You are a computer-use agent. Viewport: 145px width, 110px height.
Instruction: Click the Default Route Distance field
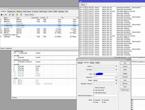(x=105, y=95)
